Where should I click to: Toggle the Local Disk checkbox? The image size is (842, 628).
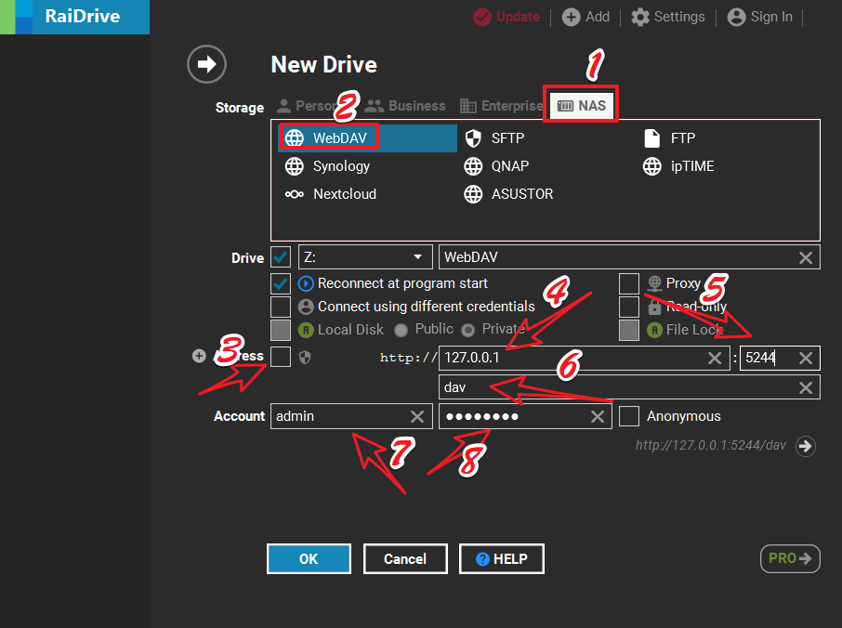click(x=281, y=330)
